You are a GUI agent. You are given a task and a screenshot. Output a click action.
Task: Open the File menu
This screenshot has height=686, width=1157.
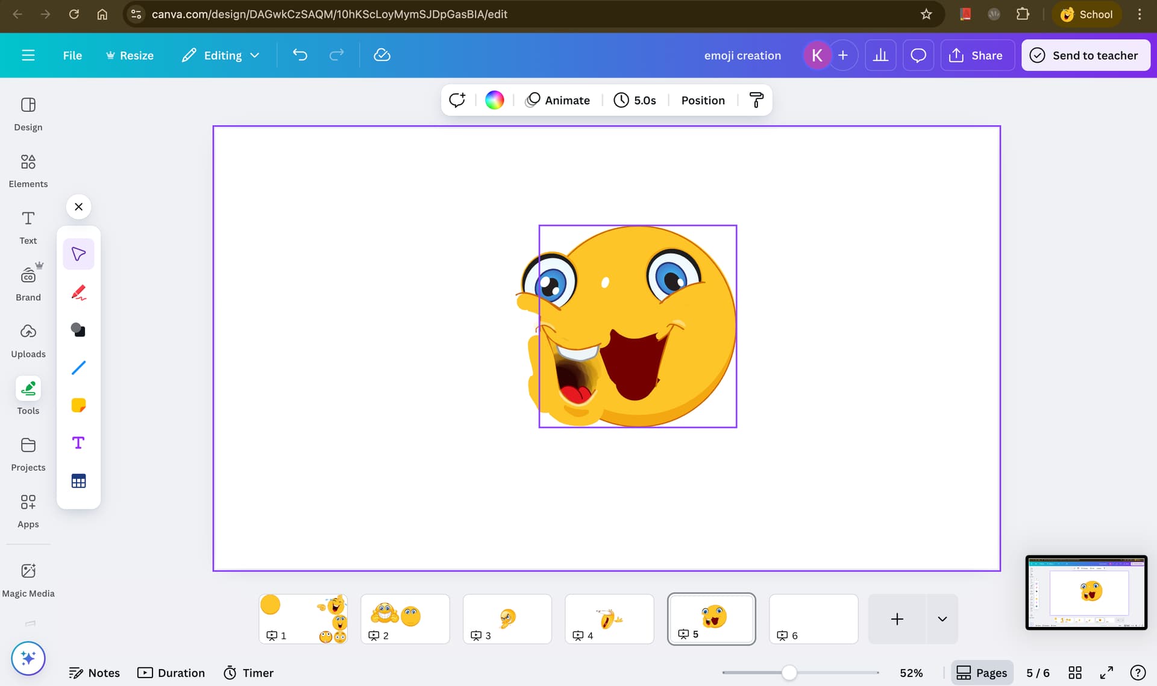pos(72,55)
